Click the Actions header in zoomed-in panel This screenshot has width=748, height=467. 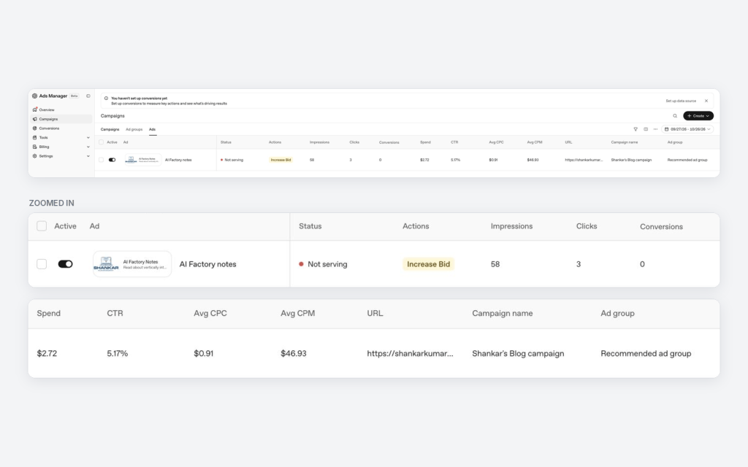pyautogui.click(x=416, y=226)
